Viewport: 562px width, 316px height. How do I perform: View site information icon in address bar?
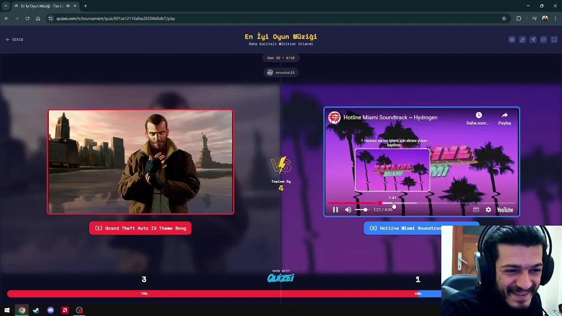click(x=50, y=18)
